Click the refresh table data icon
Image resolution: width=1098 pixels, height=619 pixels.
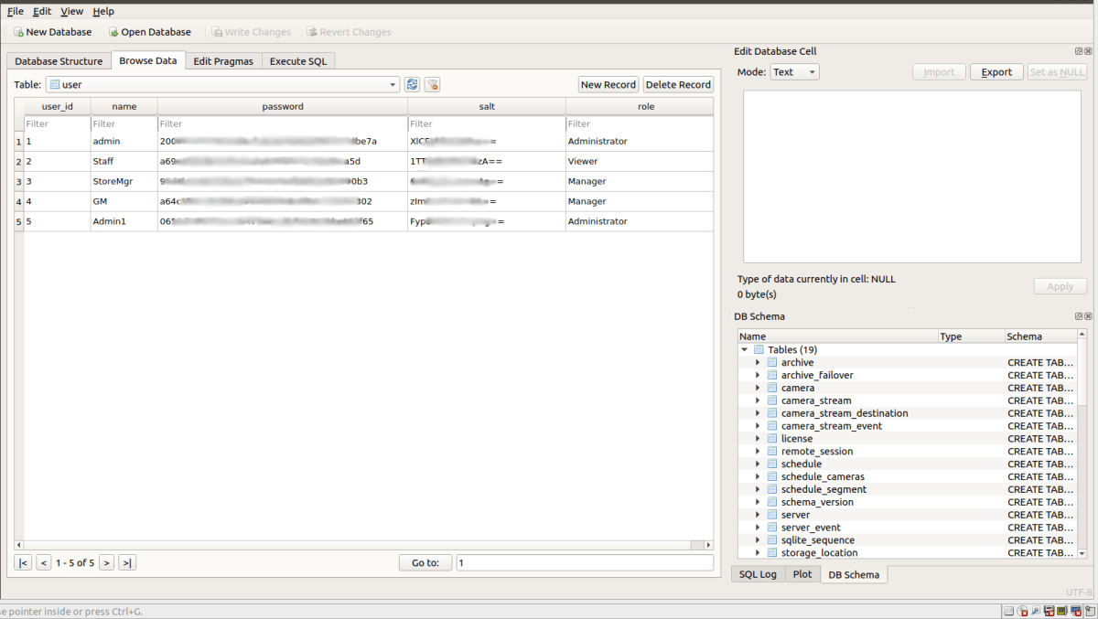click(x=413, y=84)
